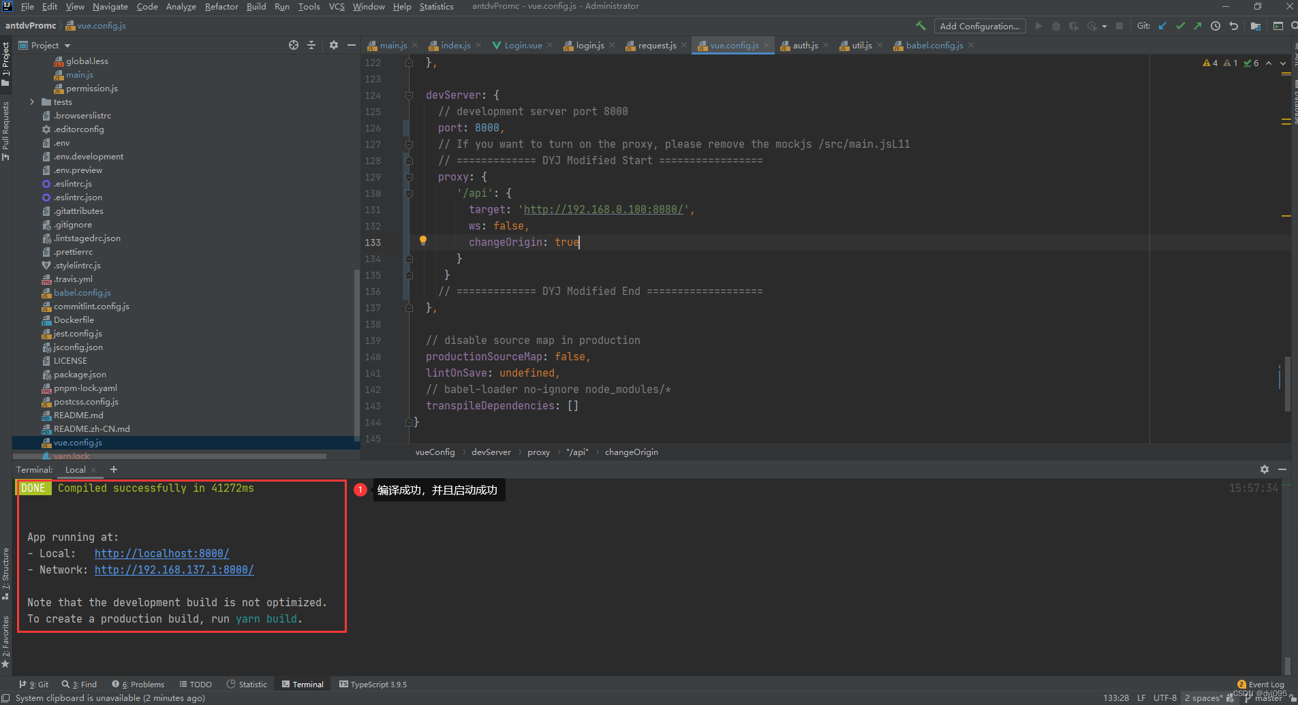The width and height of the screenshot is (1298, 705).
Task: Click the Collapse All icon in Project panel
Action: (x=311, y=45)
